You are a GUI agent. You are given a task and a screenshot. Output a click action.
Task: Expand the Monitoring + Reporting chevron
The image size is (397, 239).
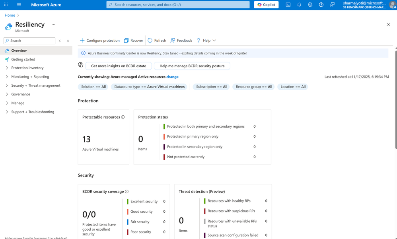(x=7, y=76)
